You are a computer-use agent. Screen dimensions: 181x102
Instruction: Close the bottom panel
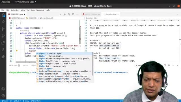[x=178, y=65]
